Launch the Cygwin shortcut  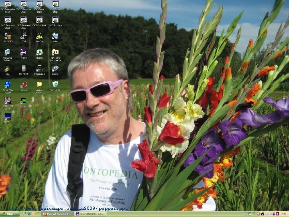23,102
